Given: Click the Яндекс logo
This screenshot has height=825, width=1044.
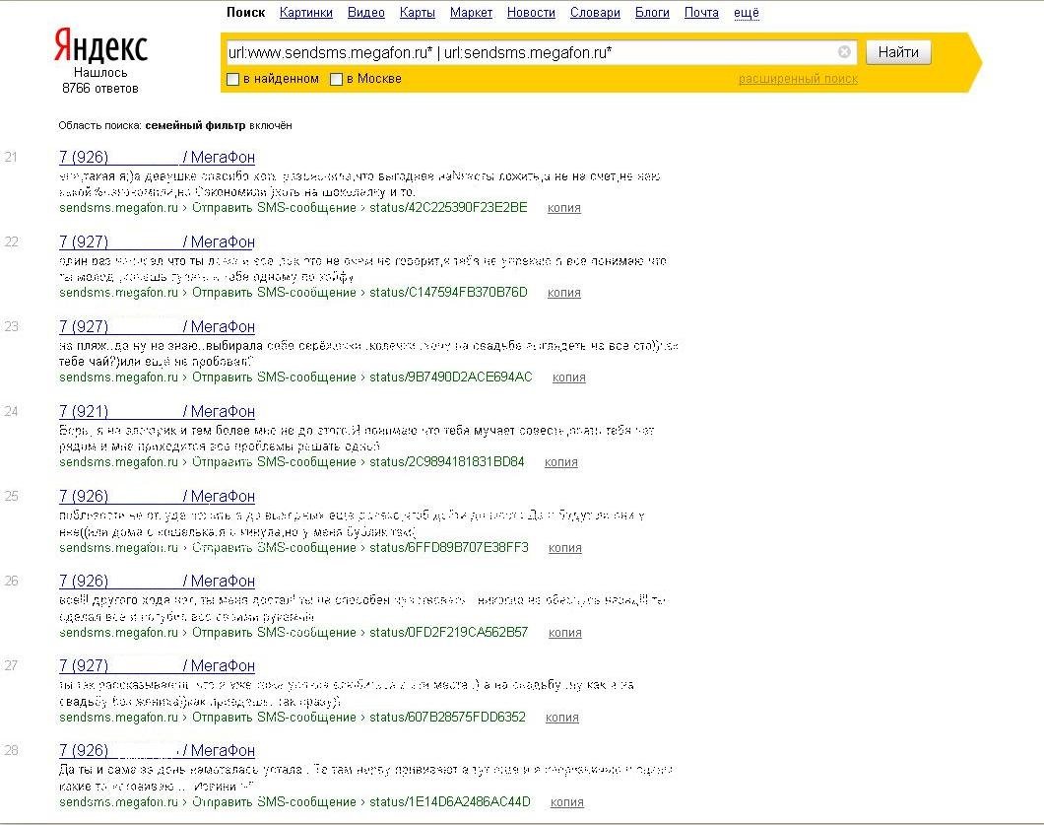Looking at the screenshot, I should (x=100, y=46).
